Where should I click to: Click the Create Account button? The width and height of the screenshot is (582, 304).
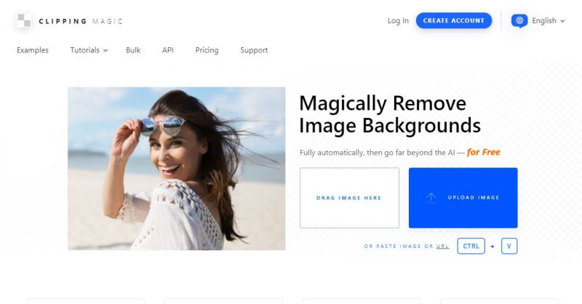[453, 21]
